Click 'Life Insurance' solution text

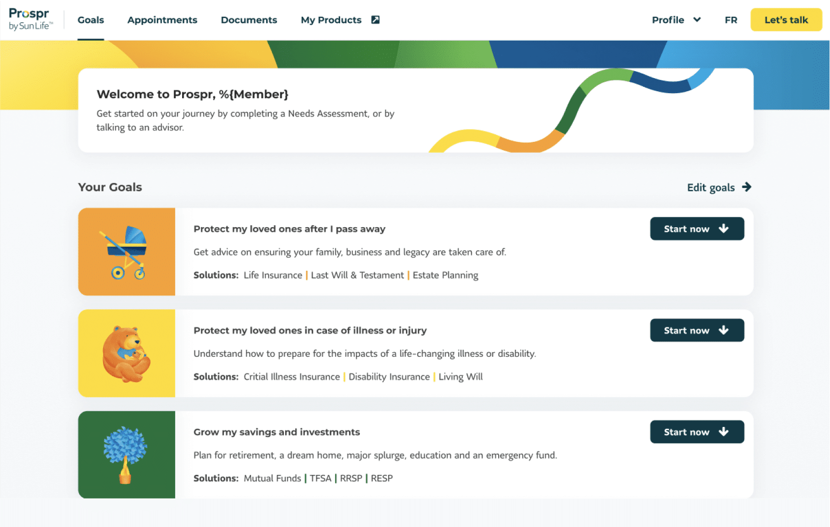click(273, 275)
